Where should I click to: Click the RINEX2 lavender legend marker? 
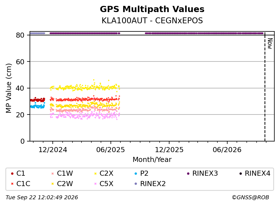click(x=136, y=184)
